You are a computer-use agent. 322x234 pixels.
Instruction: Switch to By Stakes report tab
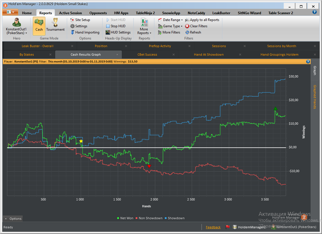pyautogui.click(x=27, y=54)
